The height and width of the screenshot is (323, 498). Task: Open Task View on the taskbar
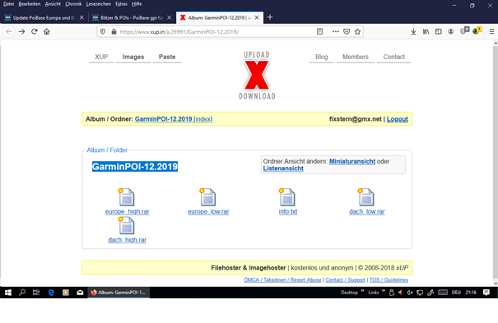click(x=36, y=293)
